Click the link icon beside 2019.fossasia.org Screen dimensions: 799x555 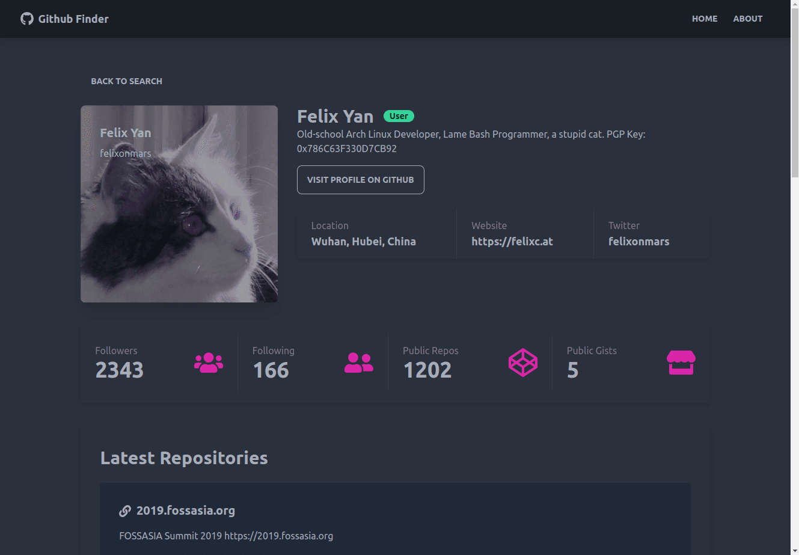(125, 511)
